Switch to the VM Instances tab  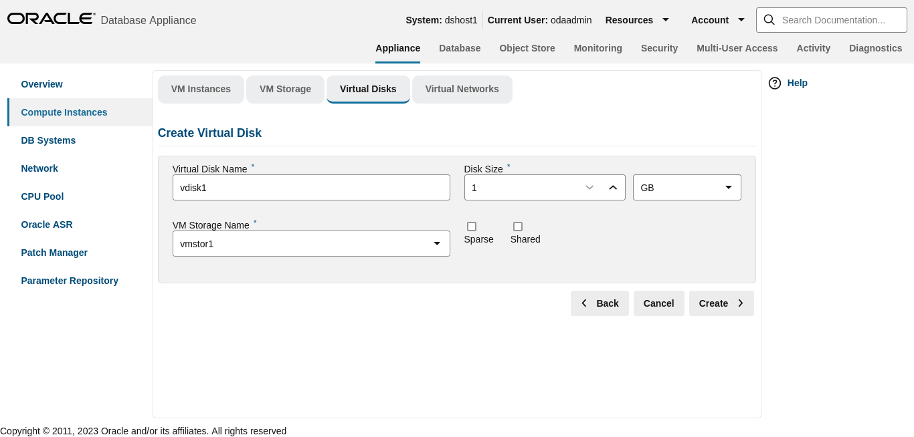tap(201, 89)
